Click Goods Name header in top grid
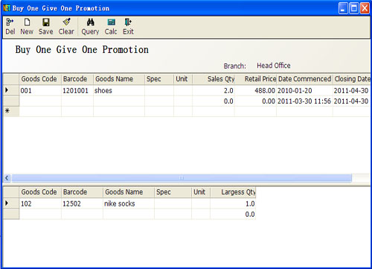 pos(119,79)
